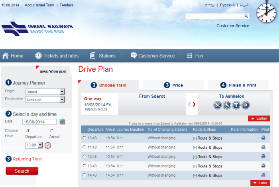This screenshot has height=187, width=279.
Task: Show Earlier trains
Action: pyautogui.click(x=259, y=118)
